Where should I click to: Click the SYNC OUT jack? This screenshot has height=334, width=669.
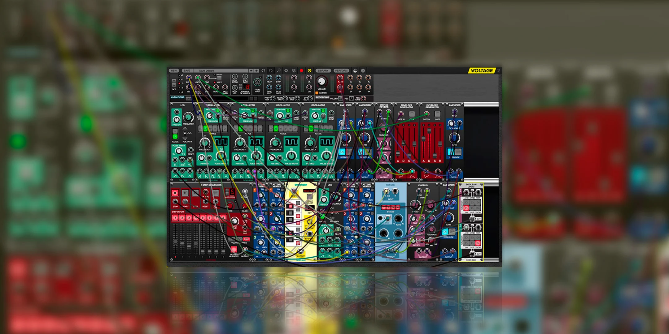(269, 87)
